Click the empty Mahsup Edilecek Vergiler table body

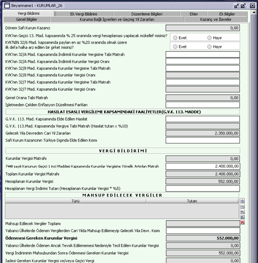tap(122, 211)
